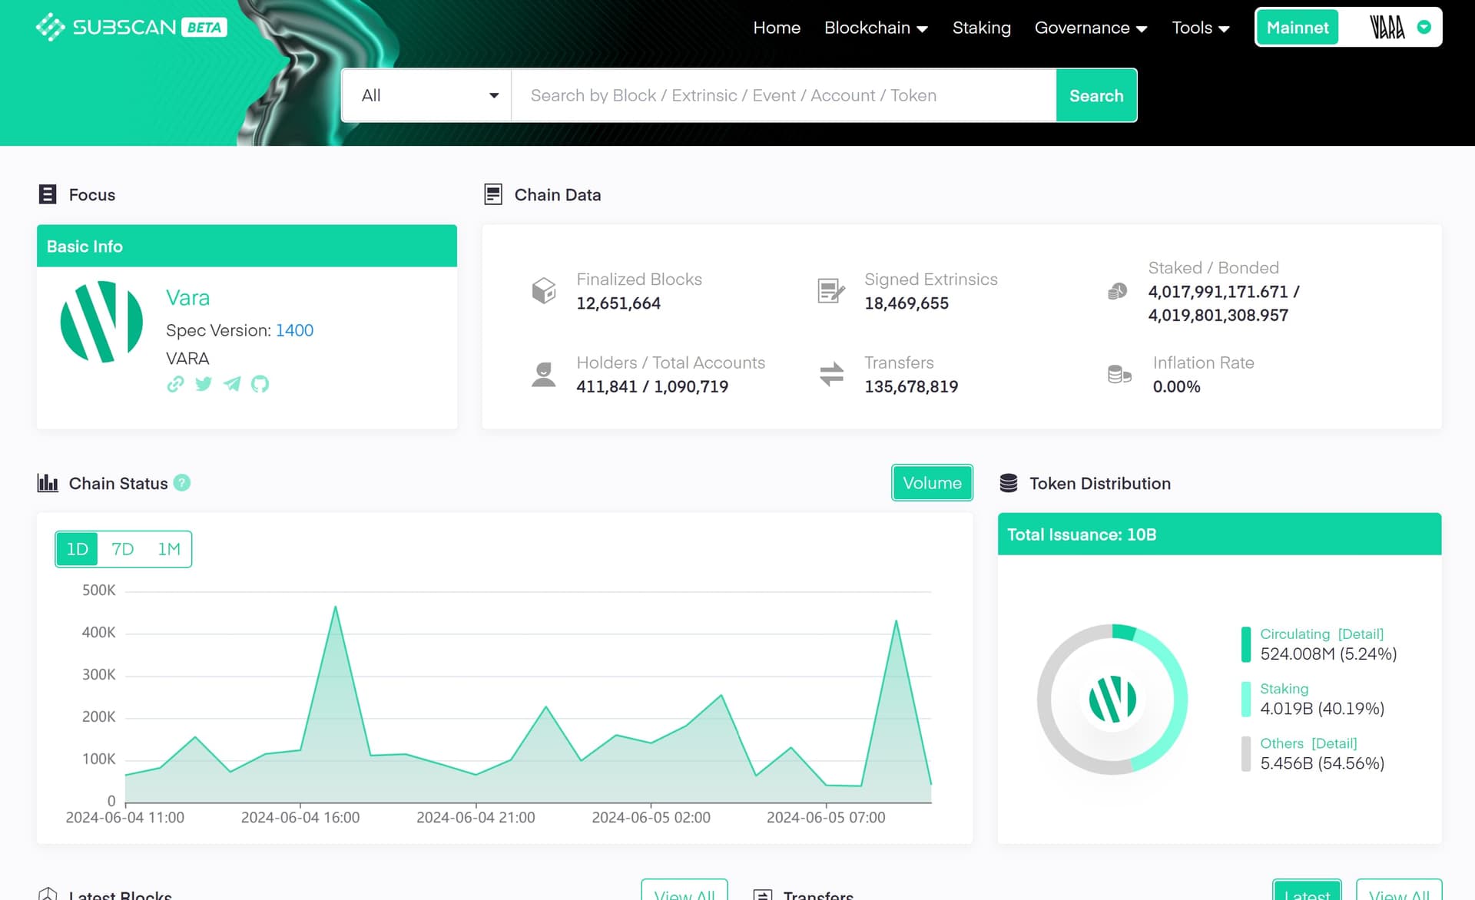This screenshot has height=900, width=1475.
Task: Click the Vara logo in donut chart center
Action: click(x=1112, y=700)
